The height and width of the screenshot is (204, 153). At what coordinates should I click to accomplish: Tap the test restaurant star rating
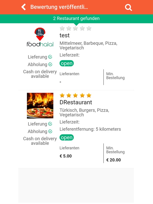coord(75,28)
